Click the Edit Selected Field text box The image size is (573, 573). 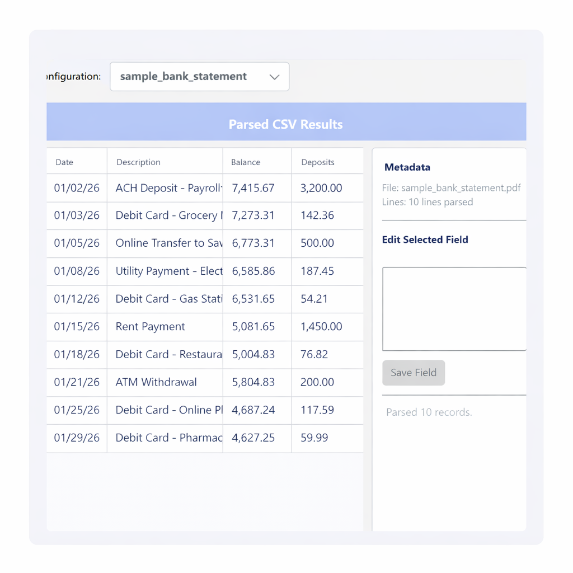click(454, 309)
